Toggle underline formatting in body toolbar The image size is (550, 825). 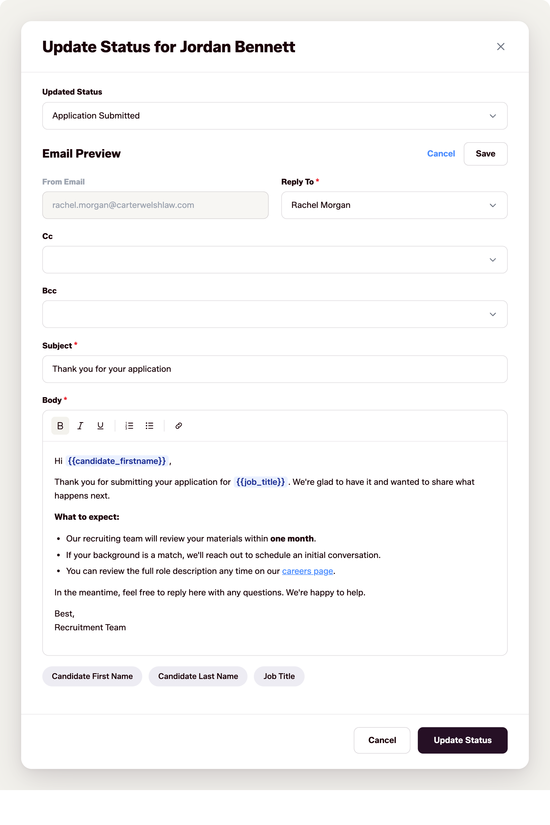100,425
